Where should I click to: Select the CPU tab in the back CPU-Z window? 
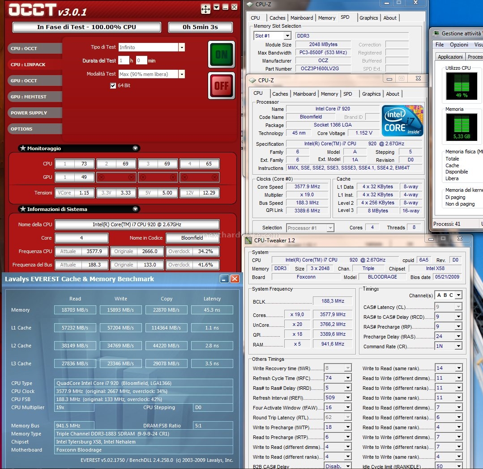[x=255, y=18]
